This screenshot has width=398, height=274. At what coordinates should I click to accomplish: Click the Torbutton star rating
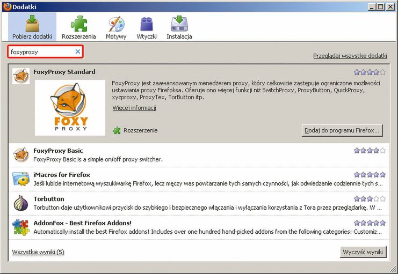370,199
